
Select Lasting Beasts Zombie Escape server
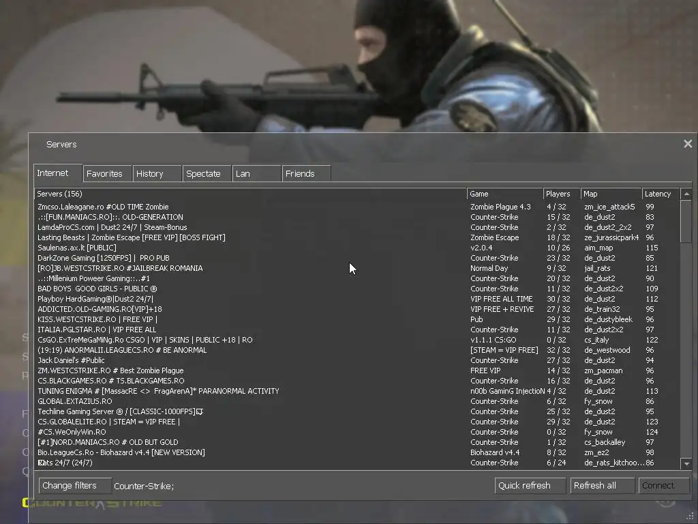click(x=357, y=237)
